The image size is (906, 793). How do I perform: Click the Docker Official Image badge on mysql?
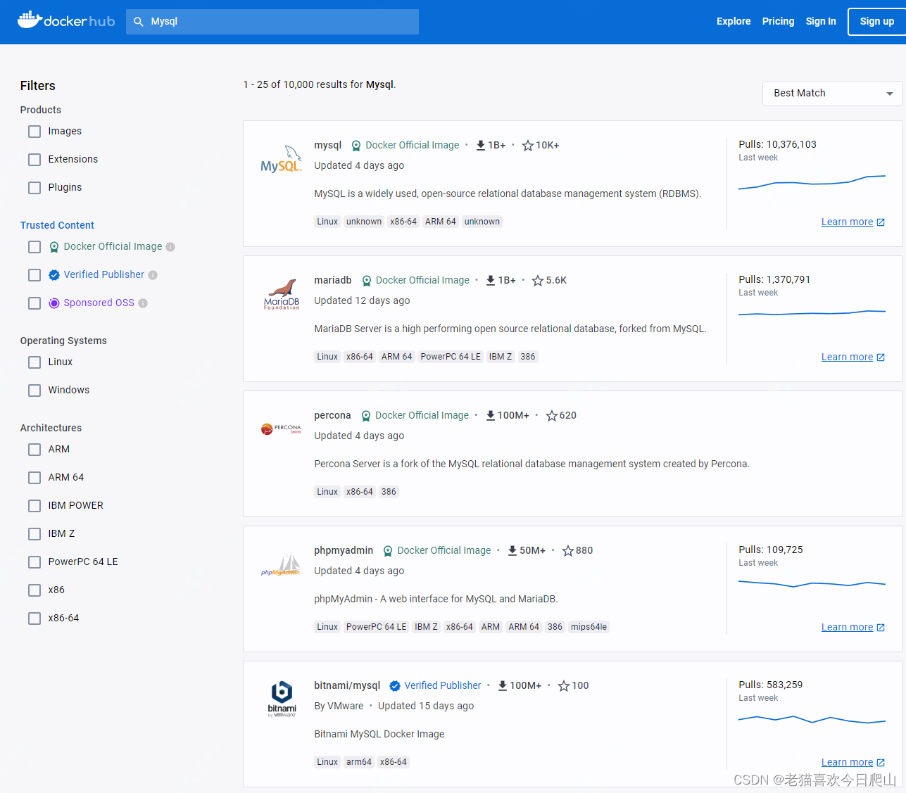coord(405,145)
